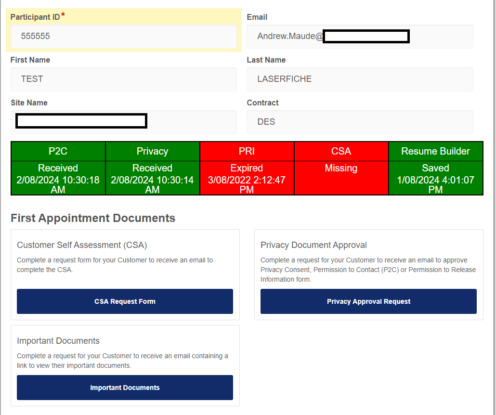Select Privacy Received 2/08/2024 10:30:14 AM cell

coord(153,178)
